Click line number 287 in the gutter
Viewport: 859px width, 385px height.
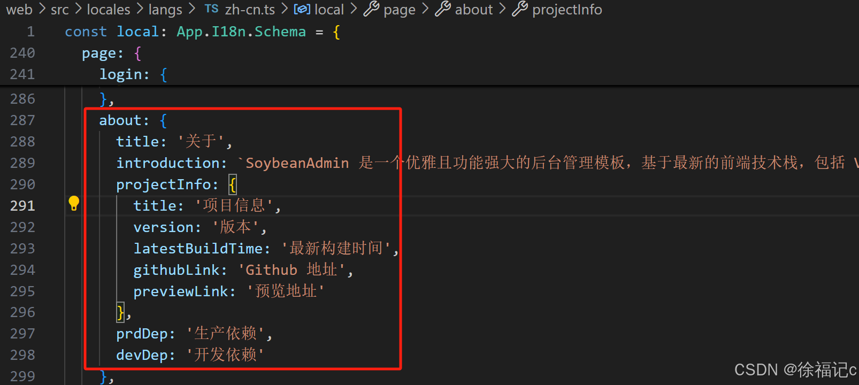(22, 120)
